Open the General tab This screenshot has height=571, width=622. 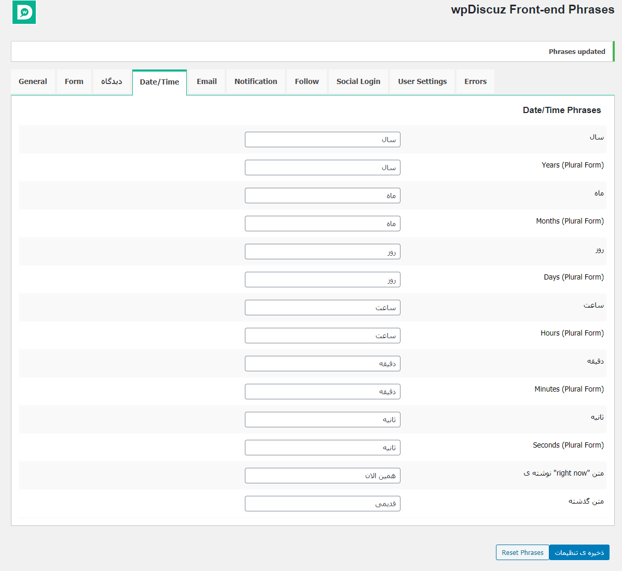coord(33,82)
